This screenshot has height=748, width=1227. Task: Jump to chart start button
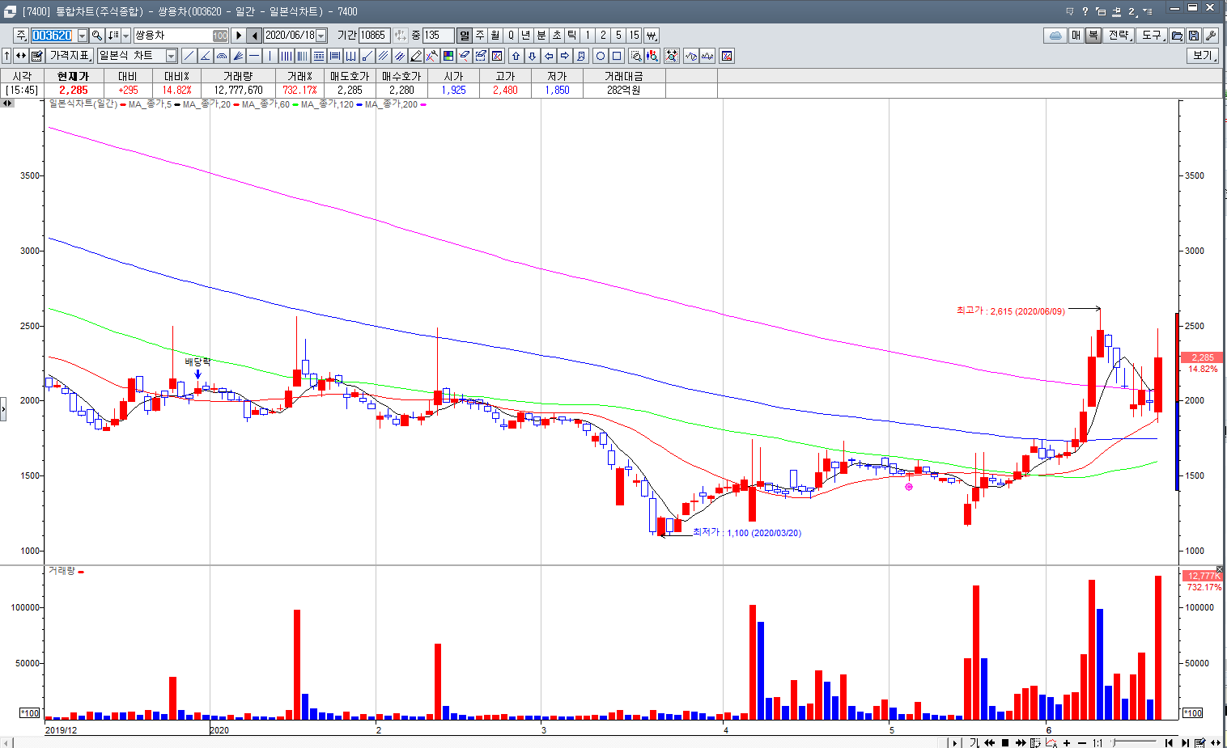(x=1169, y=742)
